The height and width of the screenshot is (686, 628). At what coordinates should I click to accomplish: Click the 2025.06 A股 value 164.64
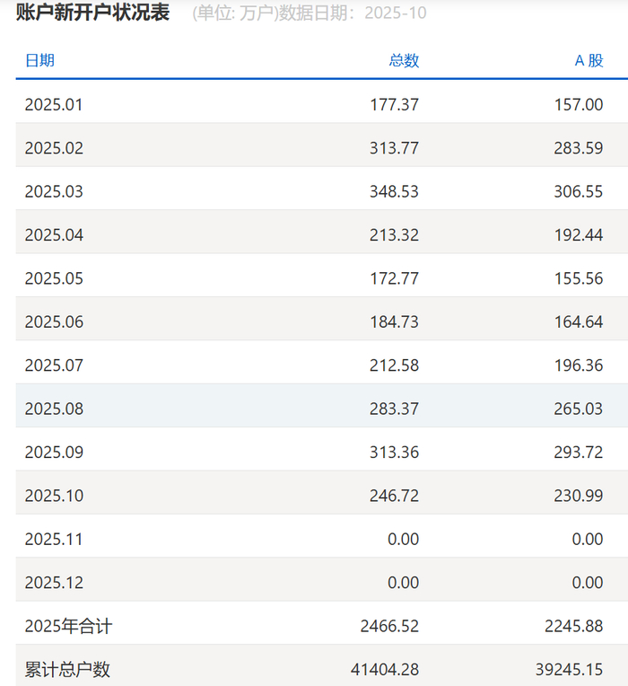tap(579, 321)
